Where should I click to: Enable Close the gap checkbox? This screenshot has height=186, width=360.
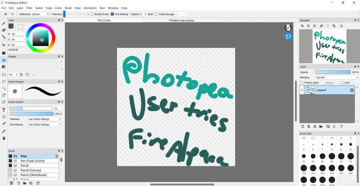point(156,14)
